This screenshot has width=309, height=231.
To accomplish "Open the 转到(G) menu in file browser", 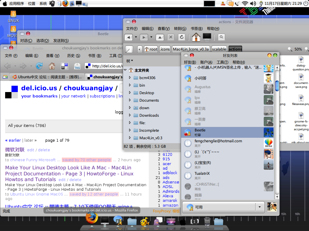I will (x=180, y=29).
